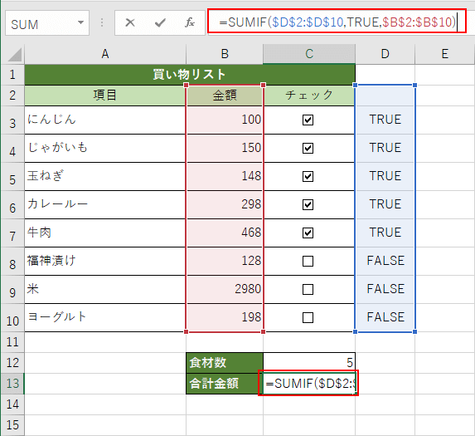Click the 金額 header cell
This screenshot has width=475, height=436.
[x=225, y=96]
